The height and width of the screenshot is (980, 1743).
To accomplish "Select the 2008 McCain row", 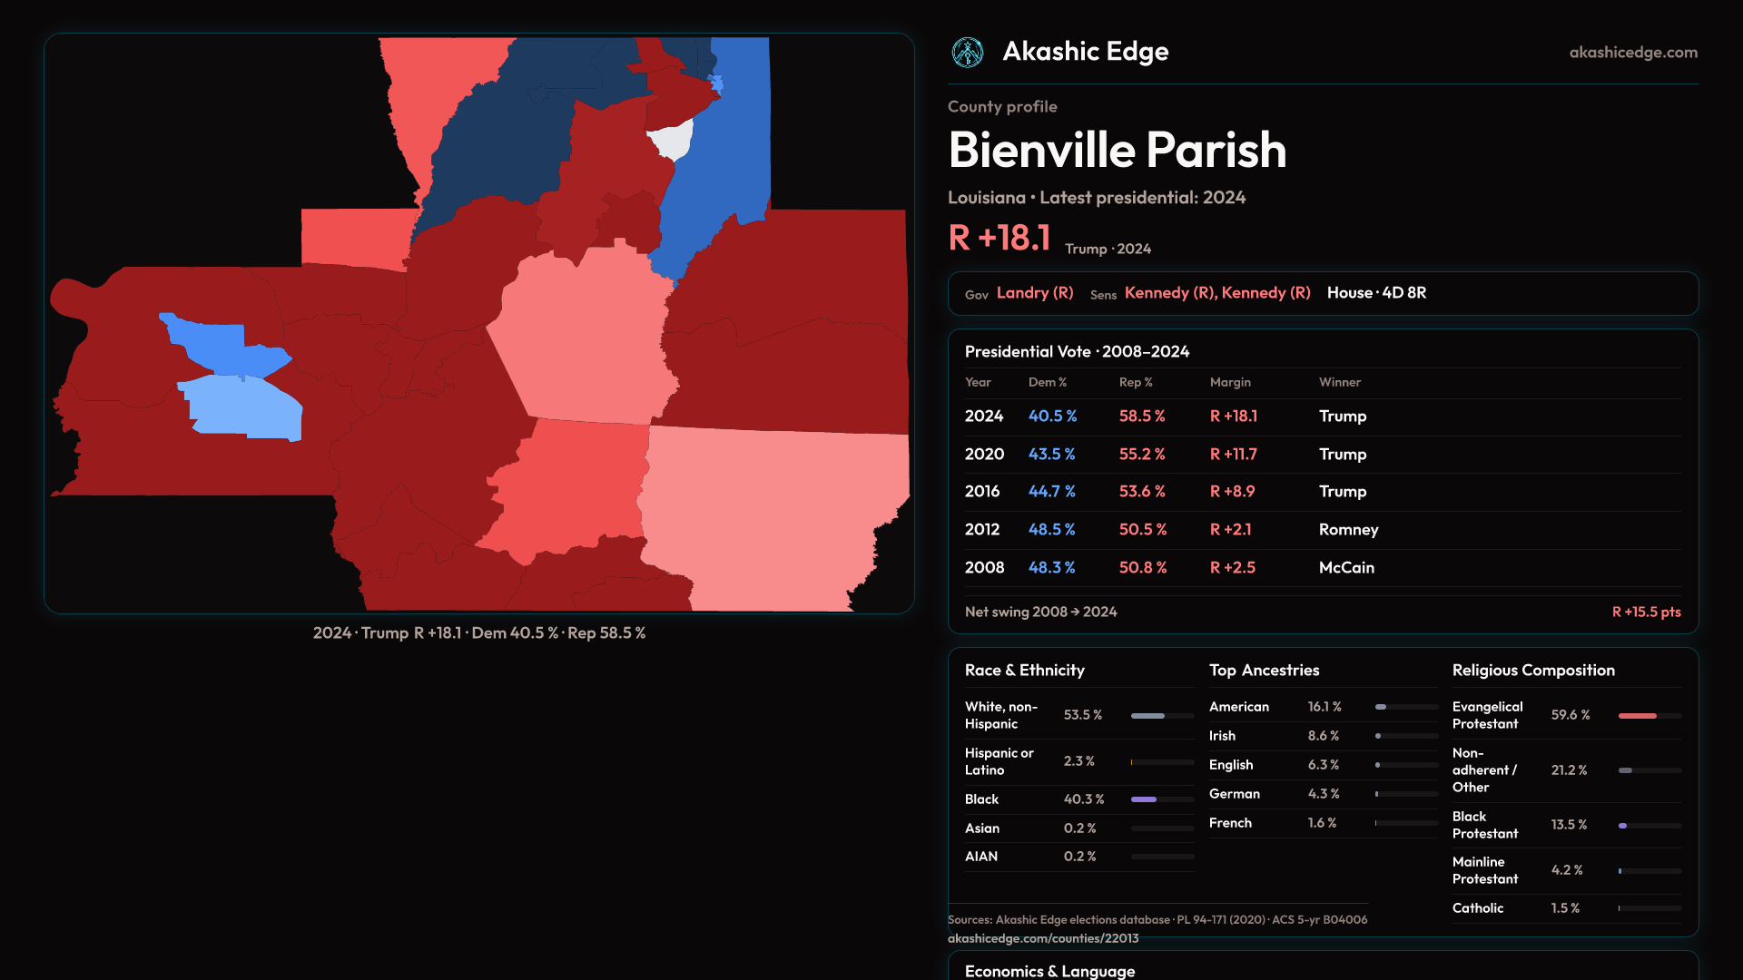I will point(1322,568).
